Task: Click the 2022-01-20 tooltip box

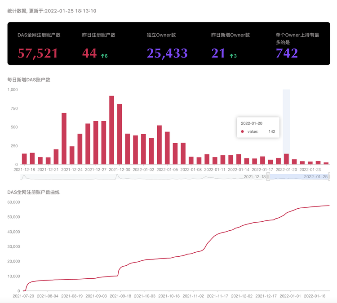Action: [258, 127]
